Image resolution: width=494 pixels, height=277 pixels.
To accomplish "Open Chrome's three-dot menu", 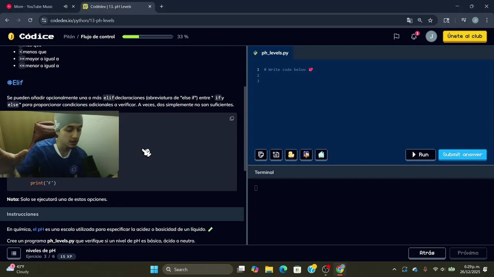I will (486, 20).
